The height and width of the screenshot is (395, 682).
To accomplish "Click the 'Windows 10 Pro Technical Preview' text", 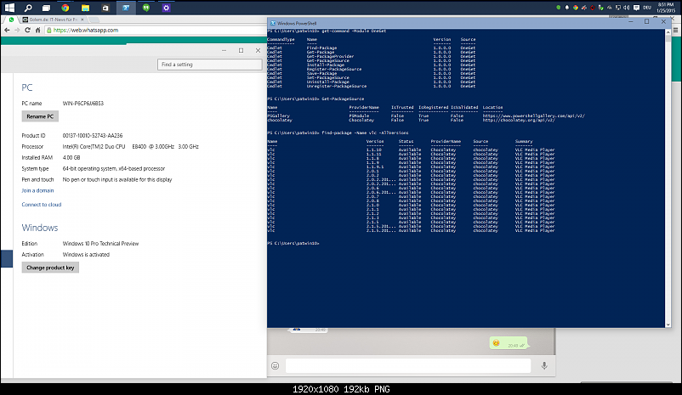I will click(x=100, y=244).
